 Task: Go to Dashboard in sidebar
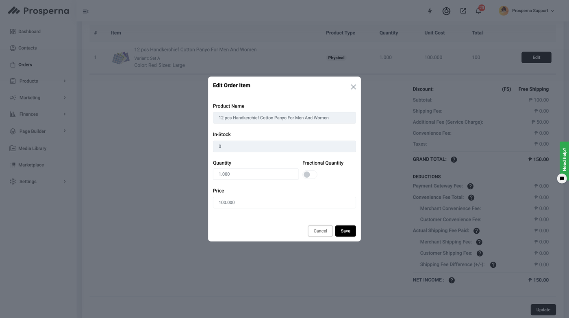coord(29,32)
